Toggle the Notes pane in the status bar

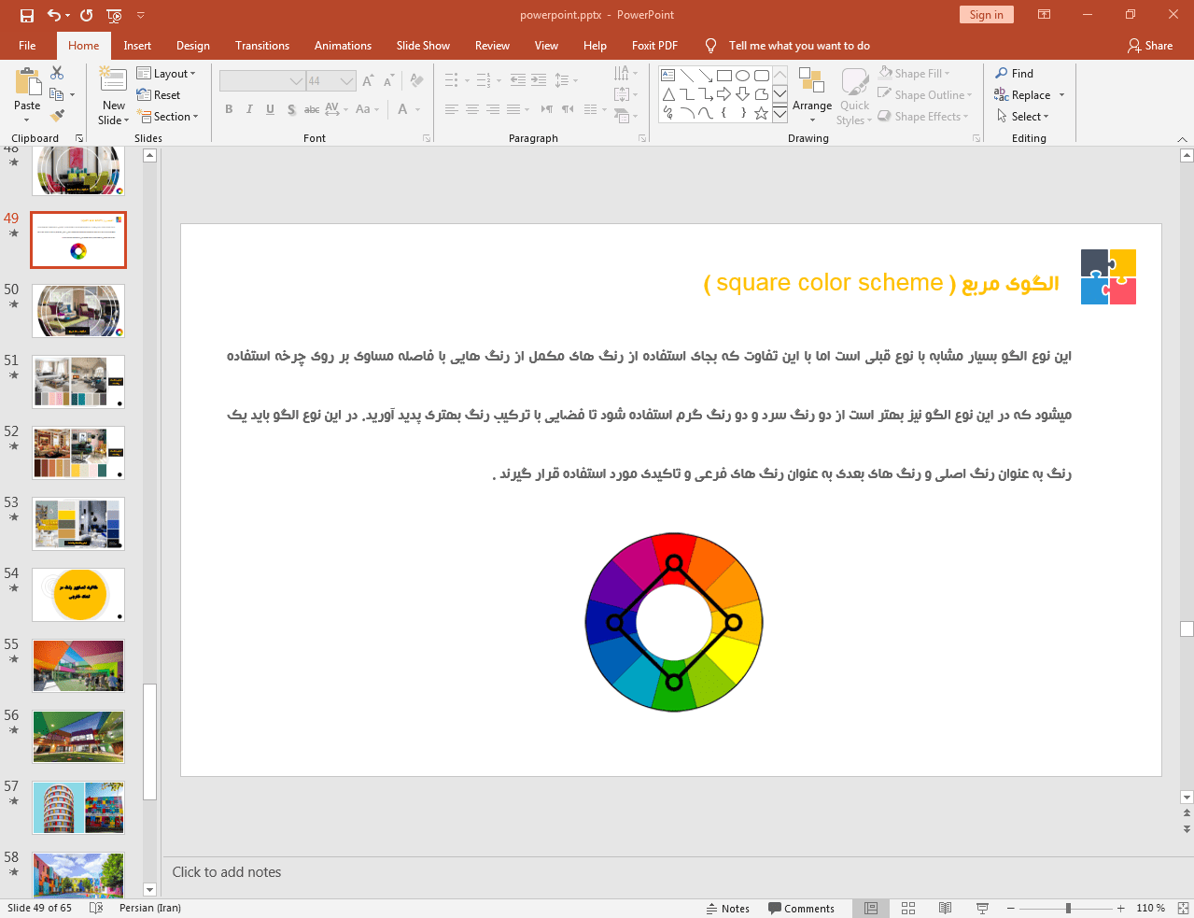click(728, 908)
